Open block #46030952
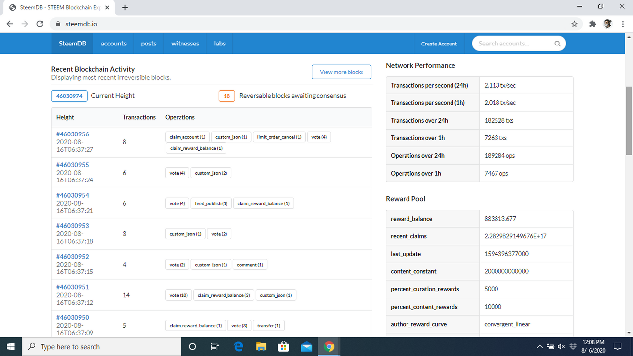Screen dimensions: 633x356 click(x=72, y=257)
